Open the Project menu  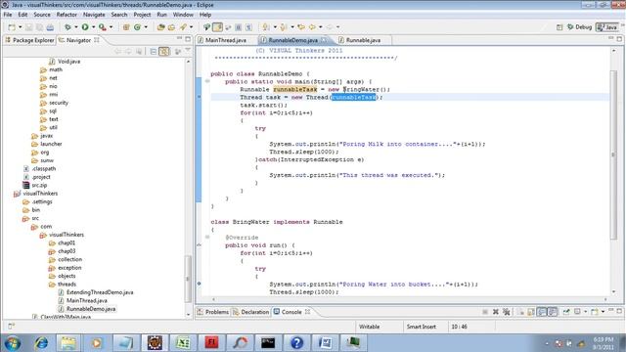click(142, 15)
